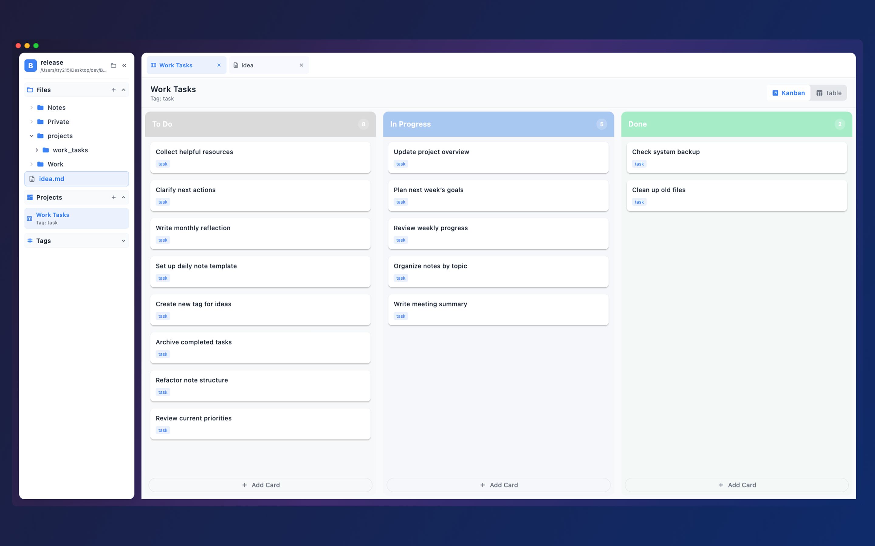Screen dimensions: 875x546
Task: Open the Write meeting summary card
Action: tap(498, 309)
